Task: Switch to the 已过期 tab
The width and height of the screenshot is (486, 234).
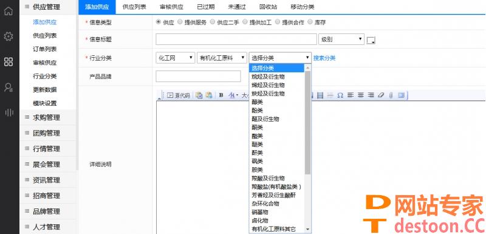Action: [x=205, y=7]
